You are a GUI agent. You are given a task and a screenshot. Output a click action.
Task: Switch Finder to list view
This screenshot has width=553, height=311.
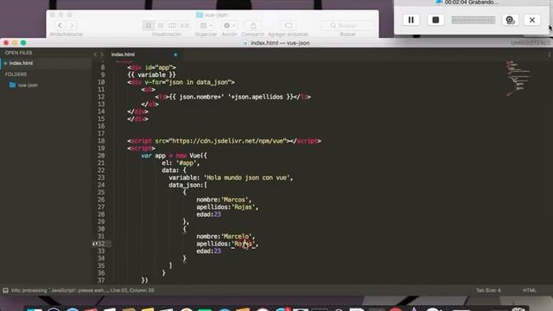(x=161, y=25)
